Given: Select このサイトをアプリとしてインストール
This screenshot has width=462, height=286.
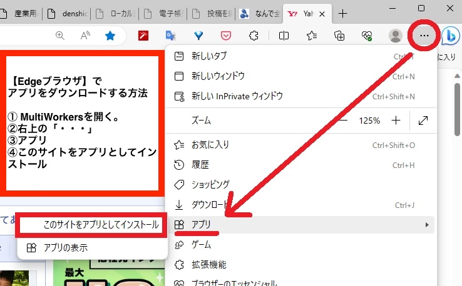Looking at the screenshot, I should (x=92, y=225).
